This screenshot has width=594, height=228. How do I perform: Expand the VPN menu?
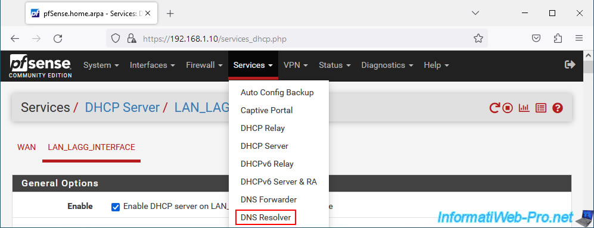296,65
